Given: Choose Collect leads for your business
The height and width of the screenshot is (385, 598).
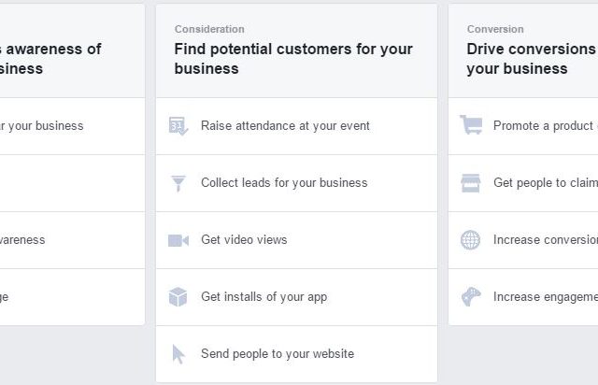Looking at the screenshot, I should pos(297,183).
